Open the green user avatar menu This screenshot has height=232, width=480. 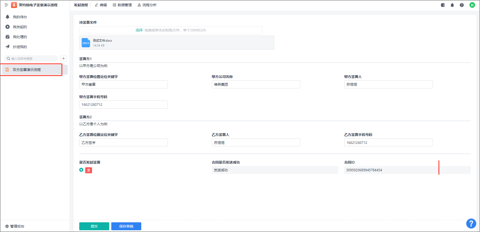[472, 5]
